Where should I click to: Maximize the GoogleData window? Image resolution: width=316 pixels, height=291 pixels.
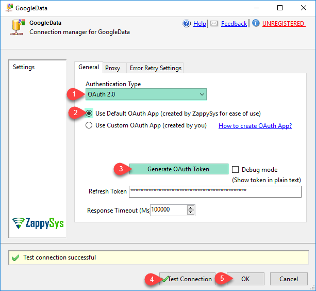[280, 8]
